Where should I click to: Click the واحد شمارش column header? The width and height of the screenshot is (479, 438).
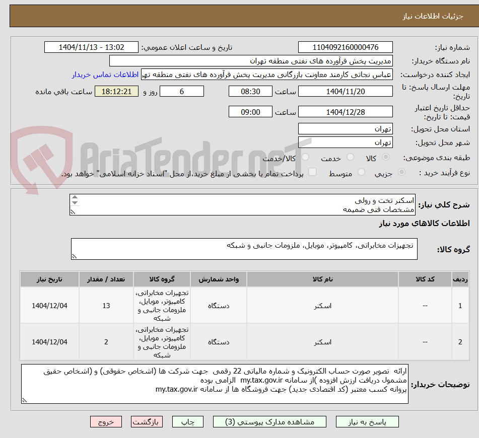coord(219,279)
